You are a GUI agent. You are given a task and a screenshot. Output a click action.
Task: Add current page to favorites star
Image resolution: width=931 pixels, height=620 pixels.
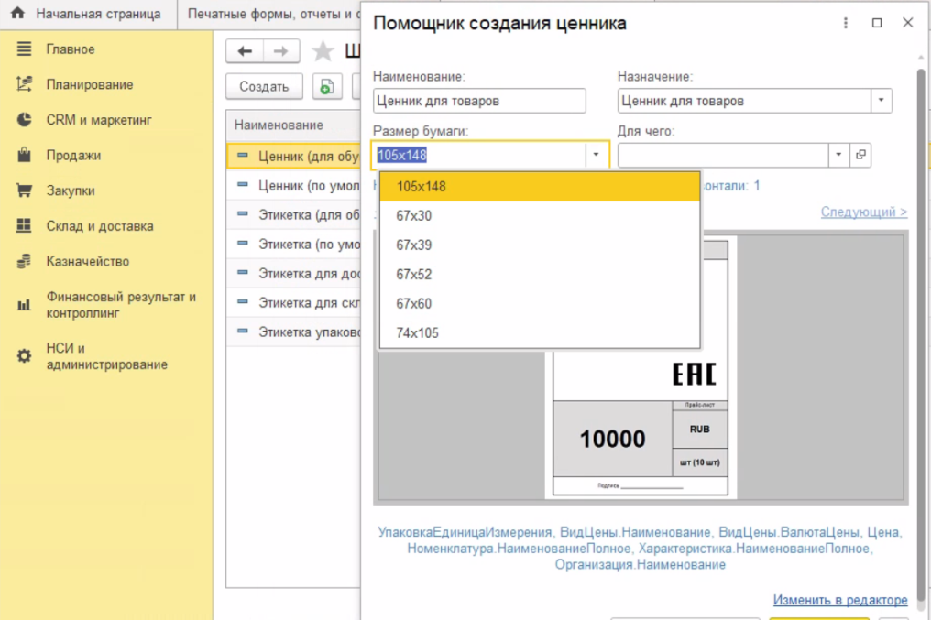coord(323,51)
